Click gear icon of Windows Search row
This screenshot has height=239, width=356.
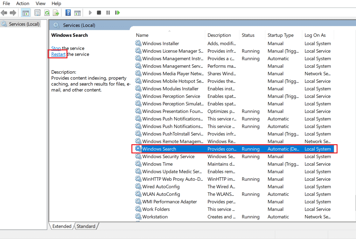[x=138, y=149]
